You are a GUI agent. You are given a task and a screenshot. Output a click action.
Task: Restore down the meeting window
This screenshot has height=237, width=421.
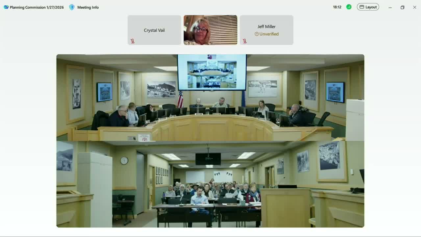point(402,7)
